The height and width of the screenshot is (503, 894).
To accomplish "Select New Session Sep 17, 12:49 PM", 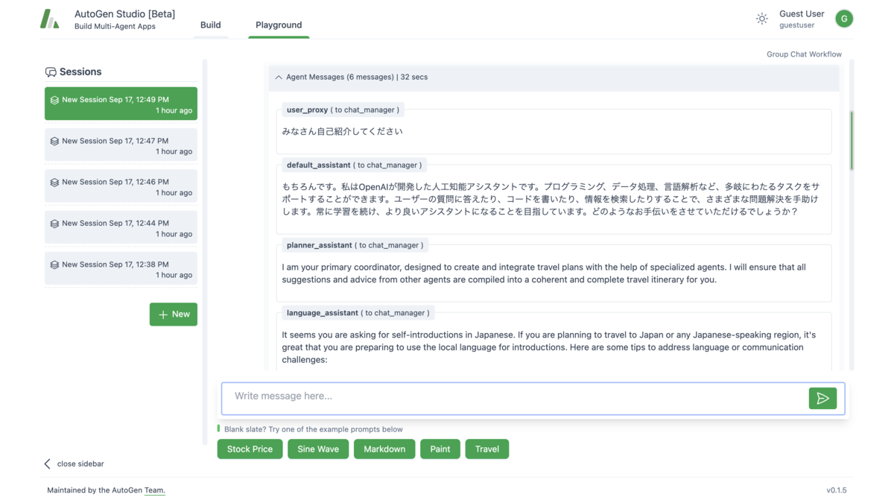I will tap(121, 104).
